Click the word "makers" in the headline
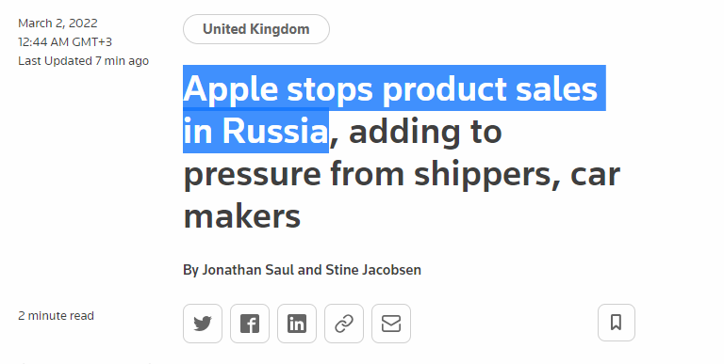 (x=242, y=216)
